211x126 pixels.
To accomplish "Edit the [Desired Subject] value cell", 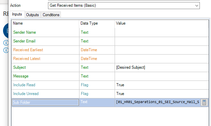I will tap(162, 67).
